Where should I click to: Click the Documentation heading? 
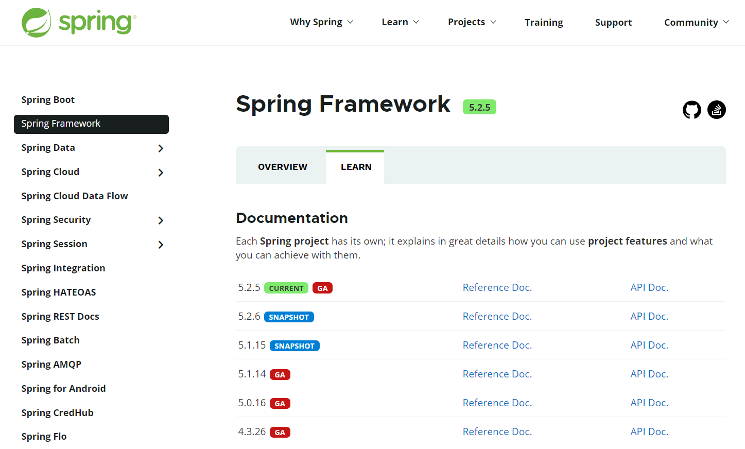click(x=292, y=218)
